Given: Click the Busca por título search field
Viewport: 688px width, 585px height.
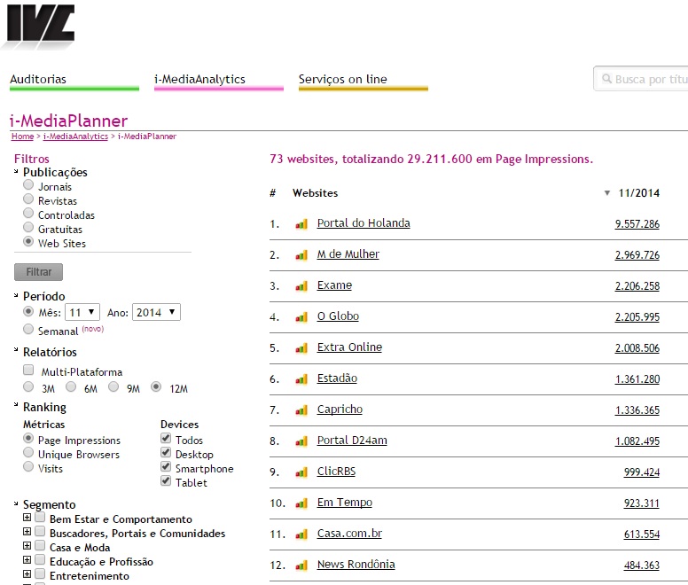Looking at the screenshot, I should [x=641, y=79].
